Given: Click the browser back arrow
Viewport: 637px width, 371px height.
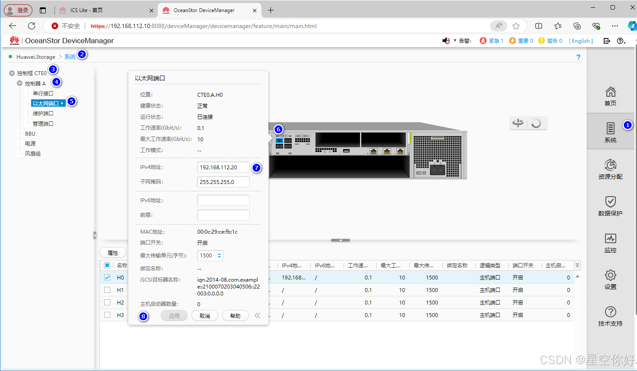Looking at the screenshot, I should (13, 26).
